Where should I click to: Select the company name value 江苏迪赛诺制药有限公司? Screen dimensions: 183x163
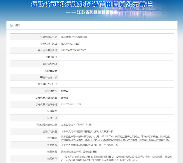coord(74,37)
